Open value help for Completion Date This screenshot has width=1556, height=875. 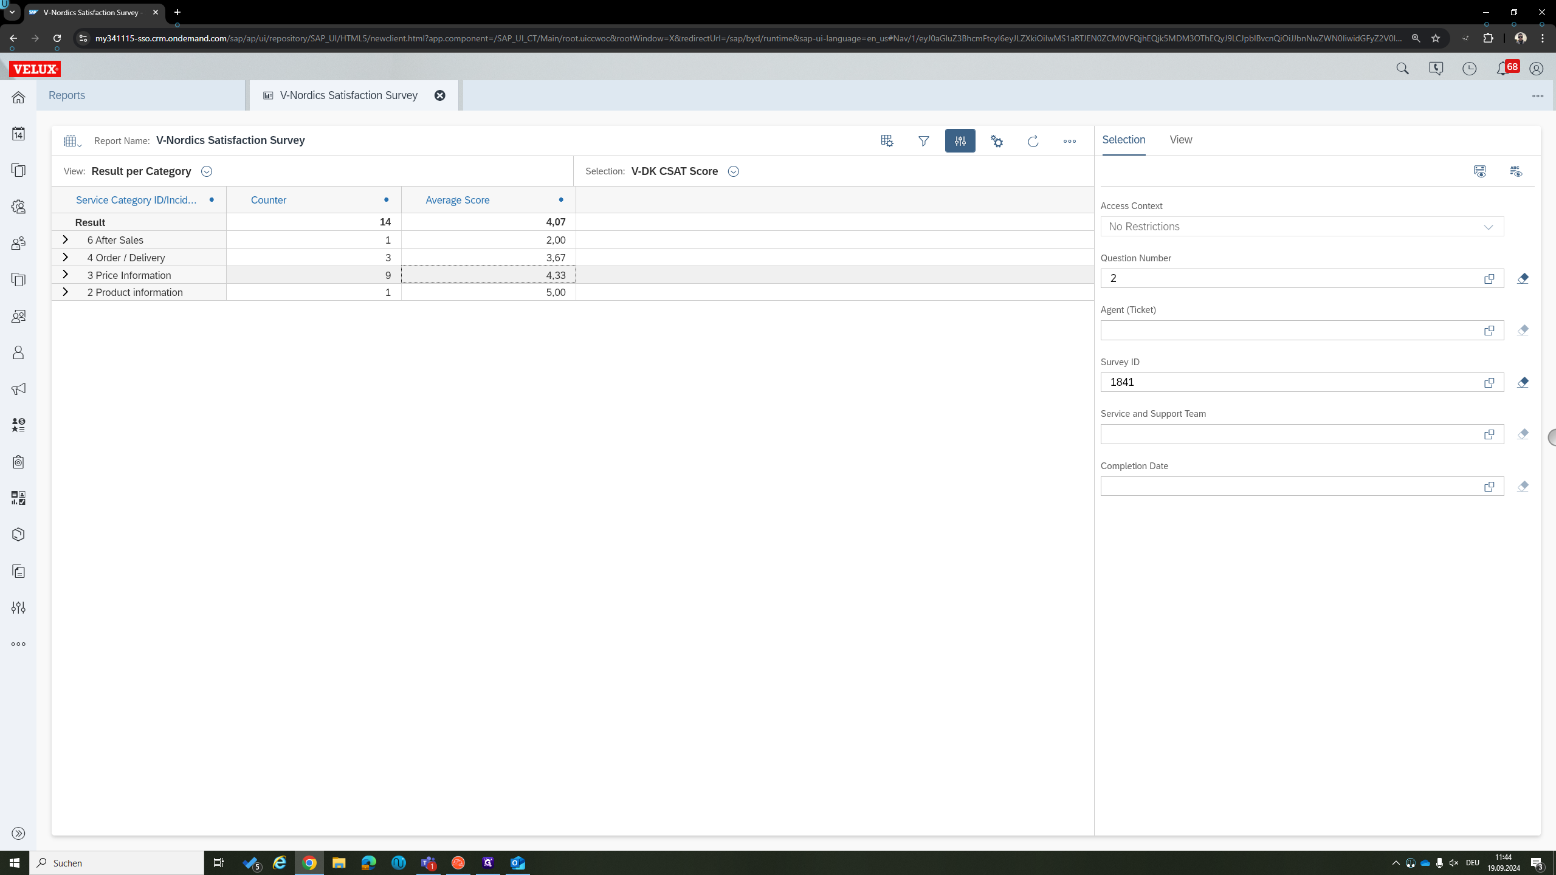click(1489, 486)
